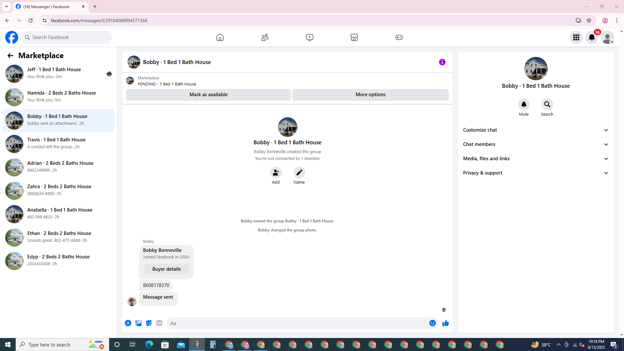Open Mail app from taskbar
624x351 pixels.
(x=181, y=344)
